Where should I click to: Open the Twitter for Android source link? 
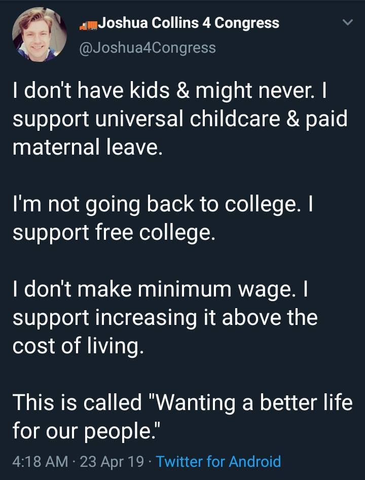click(x=218, y=461)
